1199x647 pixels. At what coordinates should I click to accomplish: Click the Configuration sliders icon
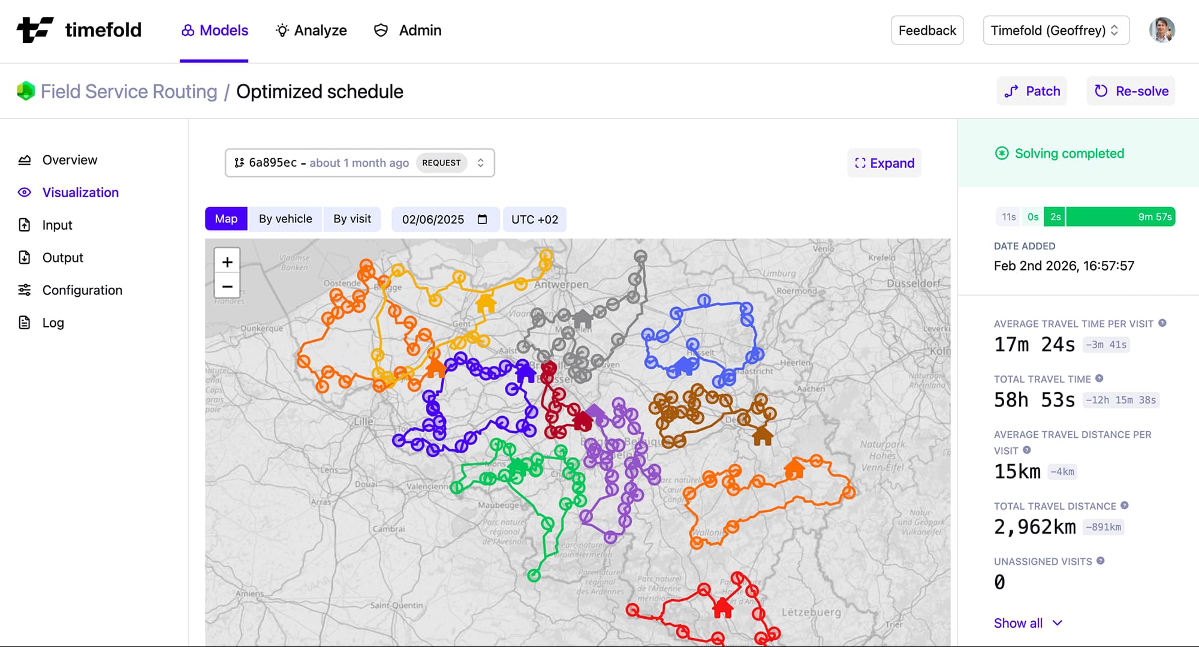23,290
